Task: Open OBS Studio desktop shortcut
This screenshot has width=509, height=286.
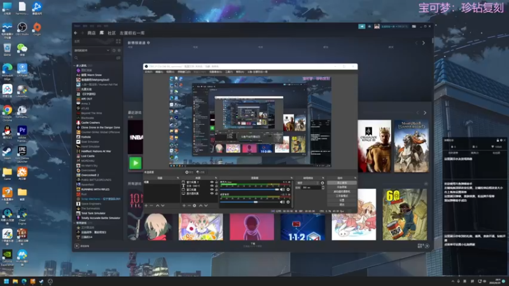Action: tap(22, 29)
